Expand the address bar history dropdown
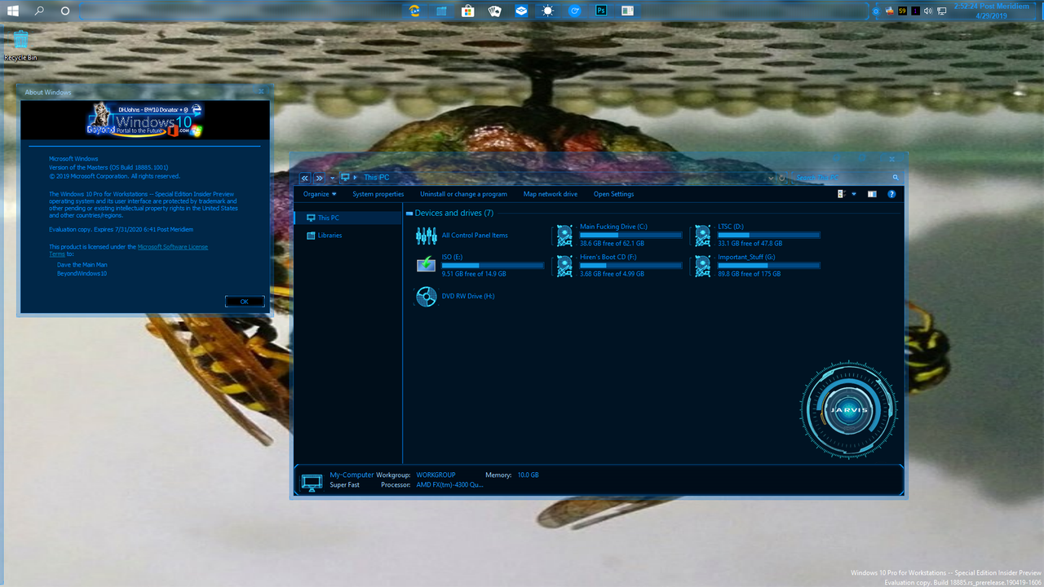 click(769, 178)
